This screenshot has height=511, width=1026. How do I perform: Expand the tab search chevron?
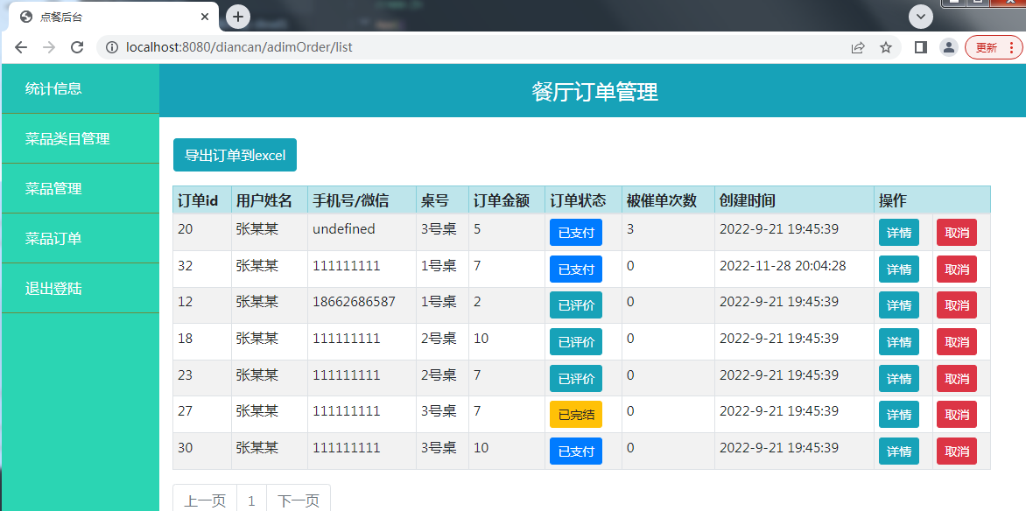920,17
